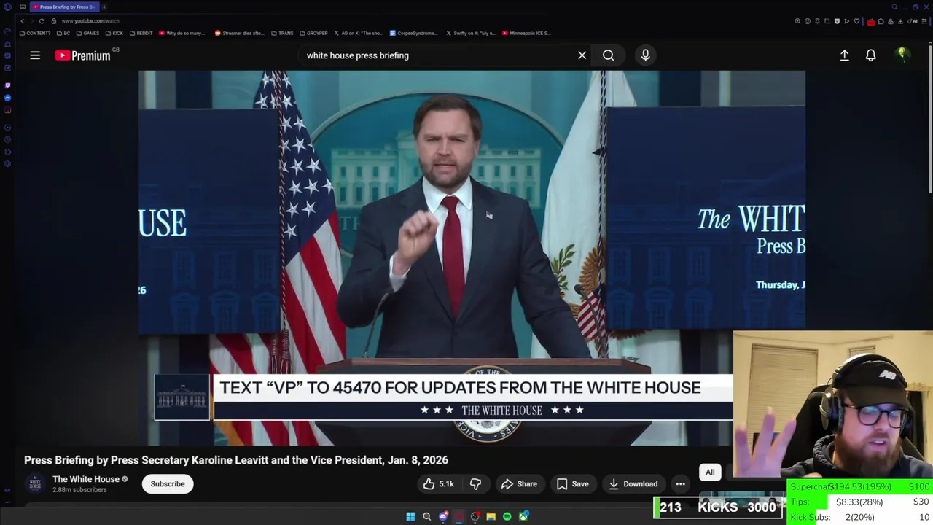Select the All filter chip
Viewport: 933px width, 525px height.
click(710, 472)
